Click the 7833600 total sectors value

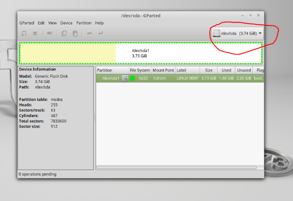click(x=59, y=121)
